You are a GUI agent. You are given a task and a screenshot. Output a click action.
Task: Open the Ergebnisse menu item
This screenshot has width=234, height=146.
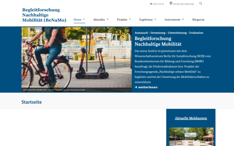[x=146, y=19]
